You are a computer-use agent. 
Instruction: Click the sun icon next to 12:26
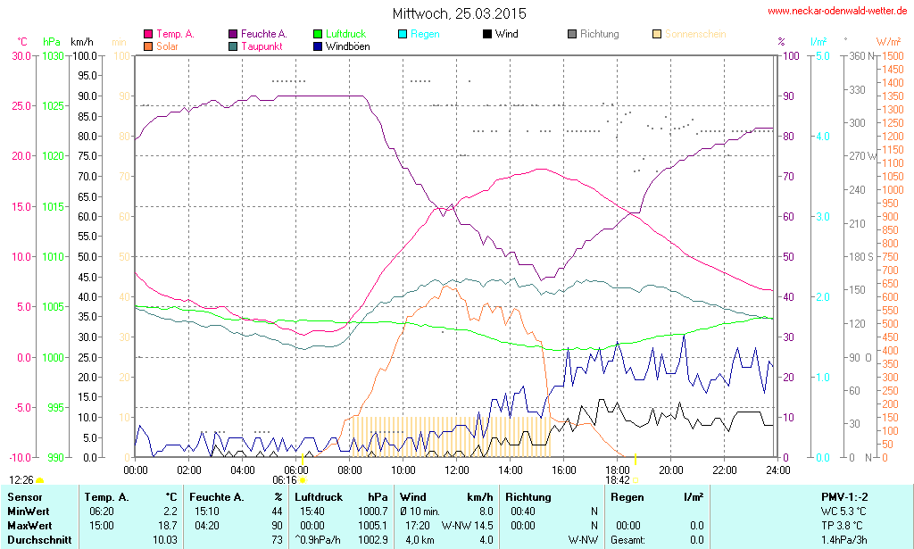point(40,481)
